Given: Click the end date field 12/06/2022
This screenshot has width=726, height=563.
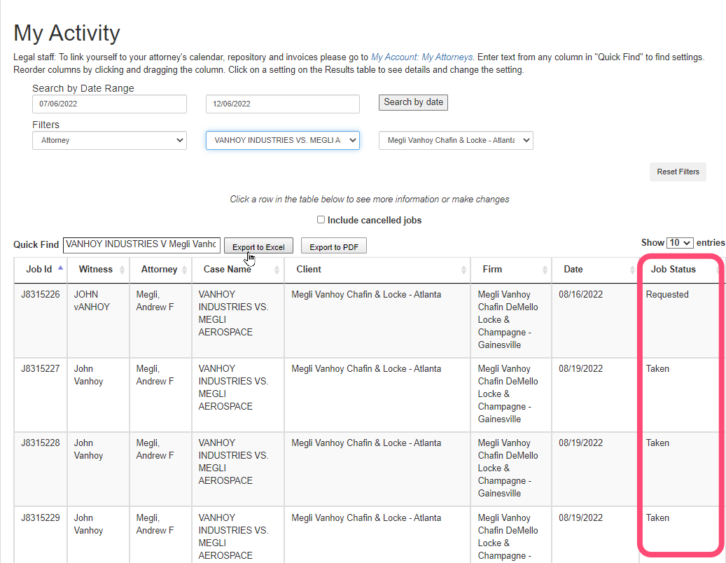Looking at the screenshot, I should pos(282,104).
